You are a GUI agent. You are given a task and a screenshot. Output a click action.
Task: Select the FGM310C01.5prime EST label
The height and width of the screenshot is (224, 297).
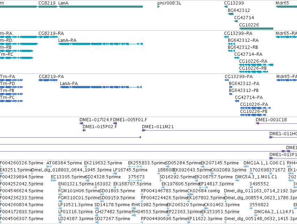pos(79,198)
